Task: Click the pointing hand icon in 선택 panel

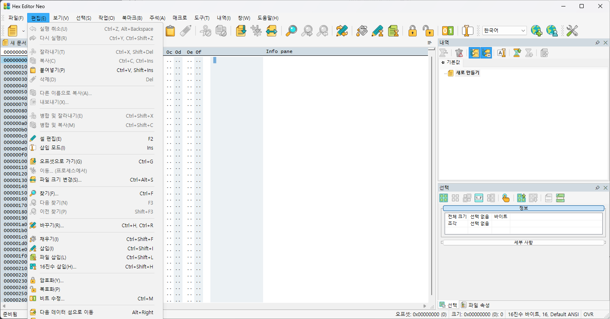Action: [x=506, y=198]
